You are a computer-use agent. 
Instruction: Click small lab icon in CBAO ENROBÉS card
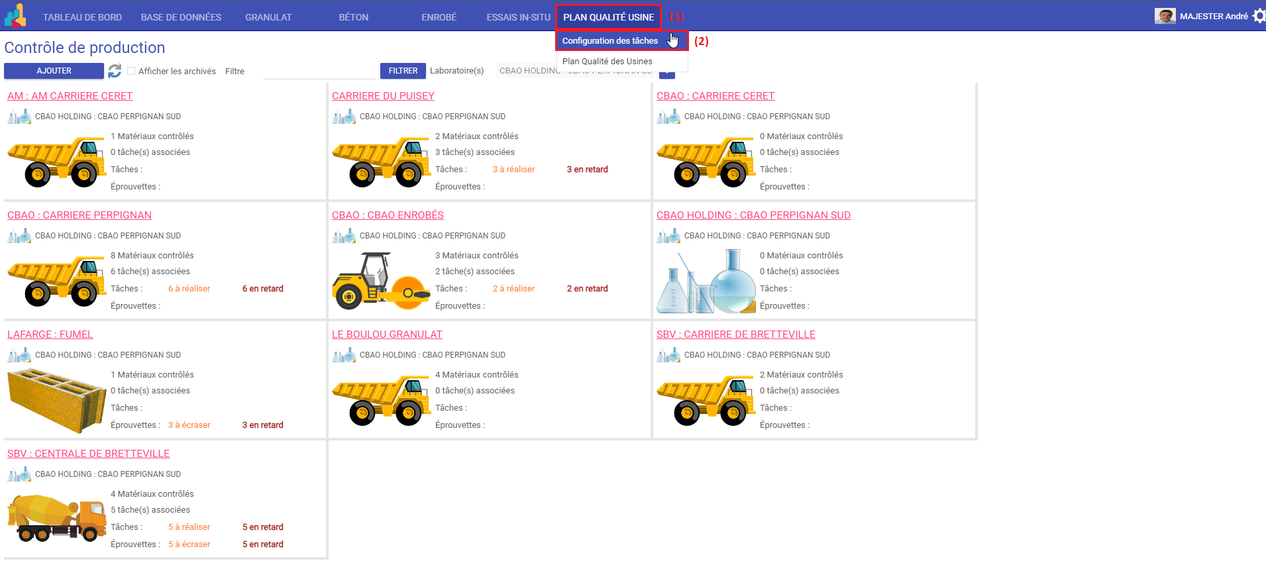pos(344,236)
